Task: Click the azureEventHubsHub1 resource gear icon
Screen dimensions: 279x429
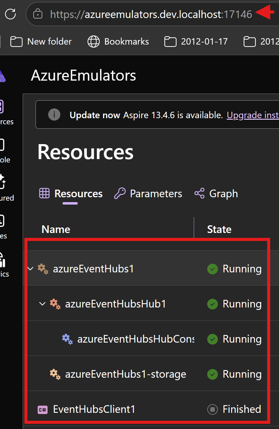Action: 55,304
